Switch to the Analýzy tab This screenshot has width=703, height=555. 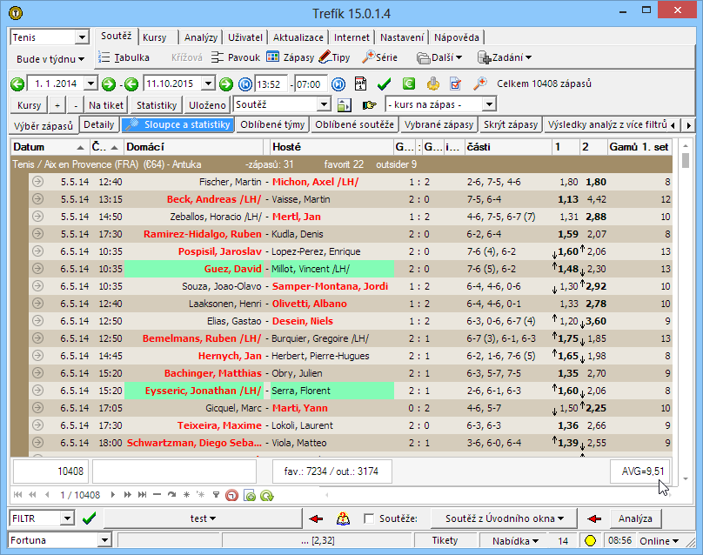point(201,38)
